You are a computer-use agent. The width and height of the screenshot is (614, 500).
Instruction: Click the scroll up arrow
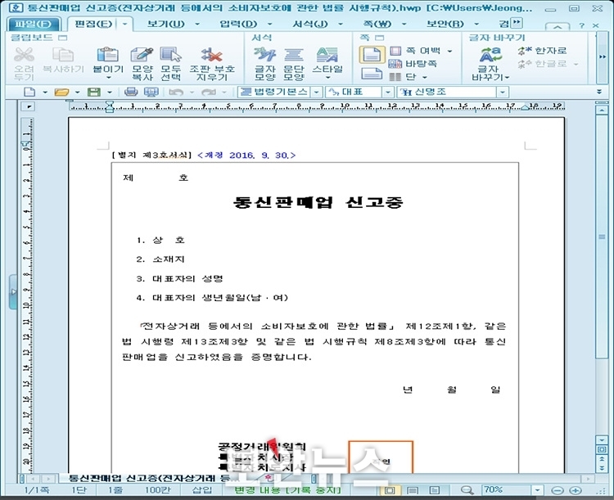pos(602,110)
